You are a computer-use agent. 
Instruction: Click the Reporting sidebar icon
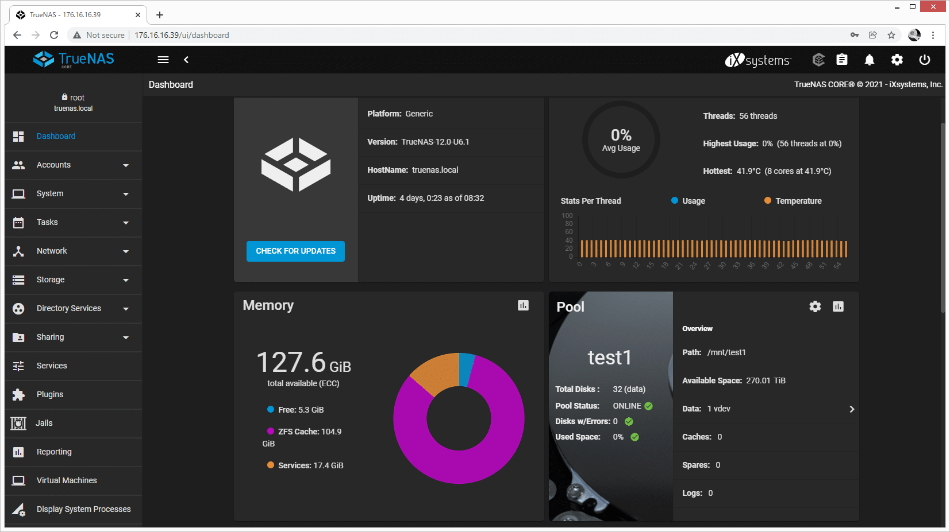pos(18,452)
